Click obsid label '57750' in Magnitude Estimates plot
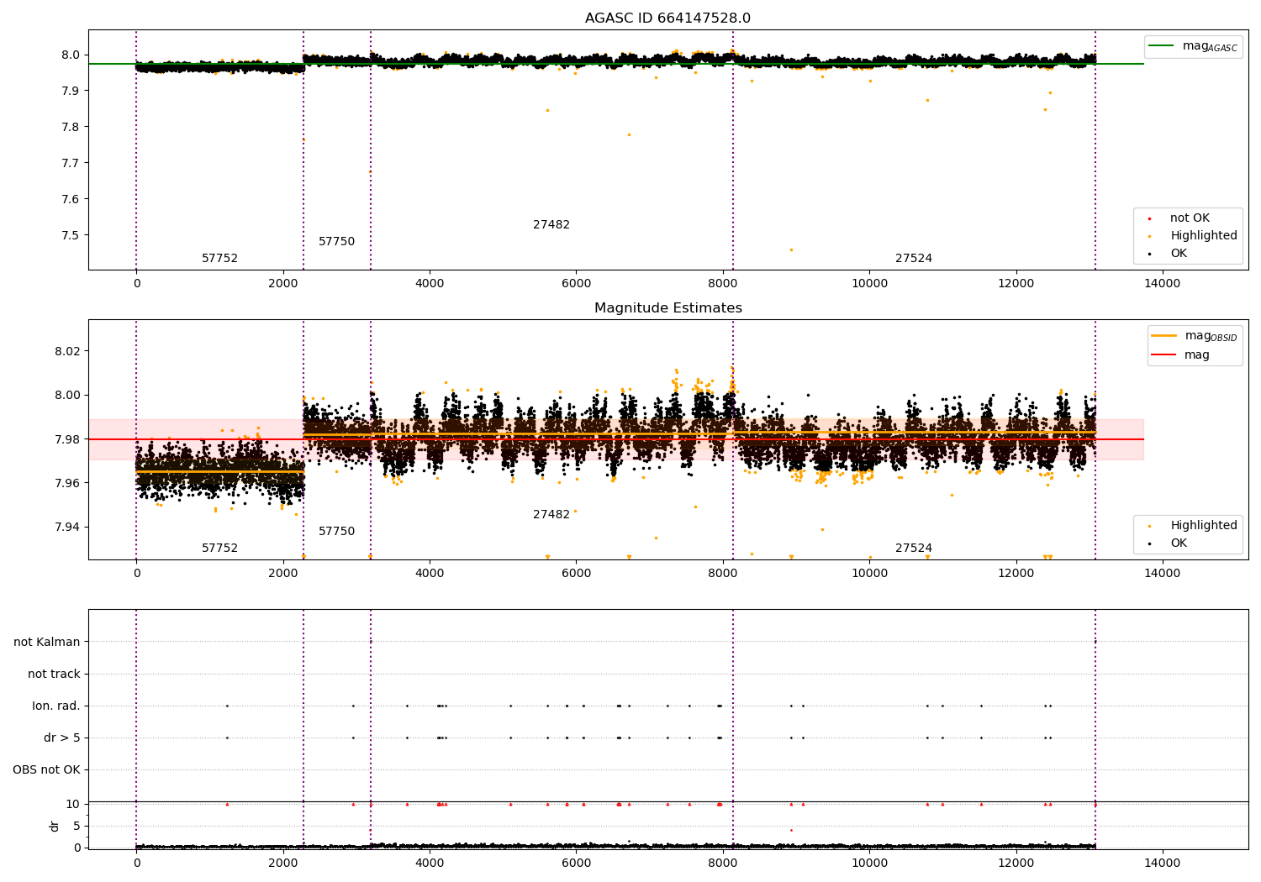The width and height of the screenshot is (1261, 882). tap(336, 532)
